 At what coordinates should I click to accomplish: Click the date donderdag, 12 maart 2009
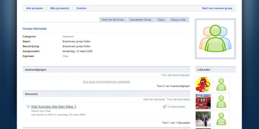[x=77, y=51]
